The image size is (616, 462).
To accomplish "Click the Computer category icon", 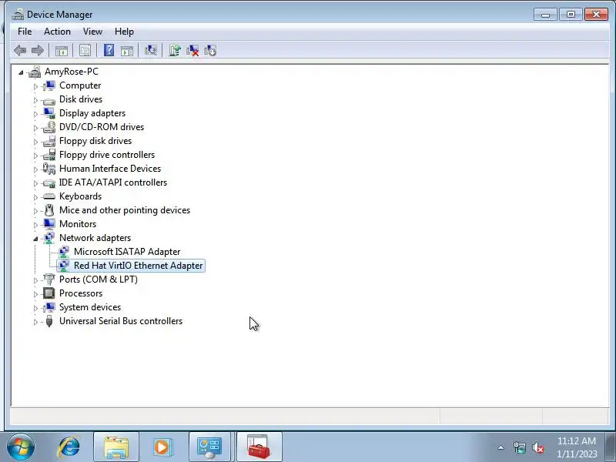I will pyautogui.click(x=49, y=85).
